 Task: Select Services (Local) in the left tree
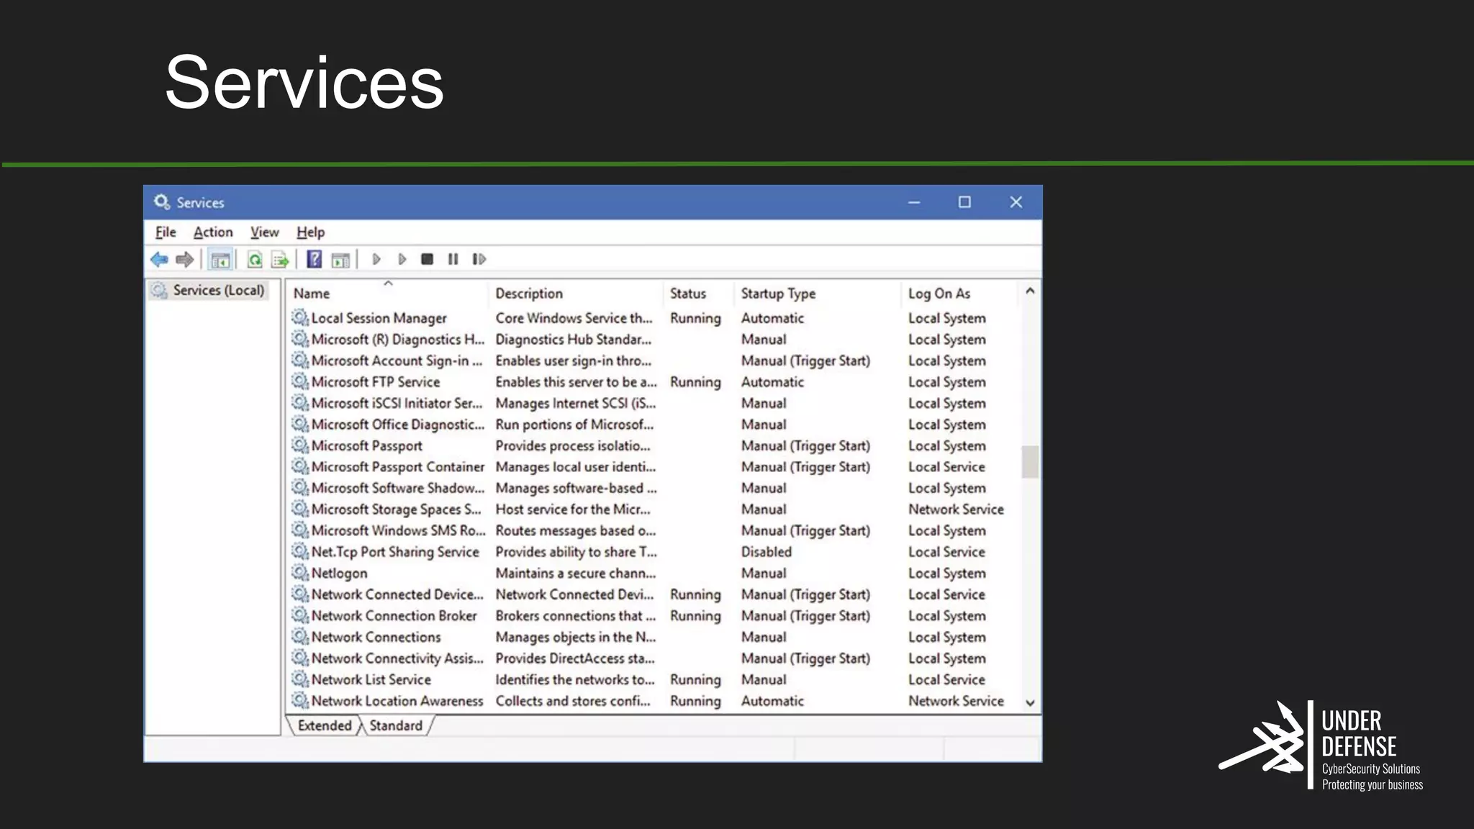pyautogui.click(x=218, y=290)
